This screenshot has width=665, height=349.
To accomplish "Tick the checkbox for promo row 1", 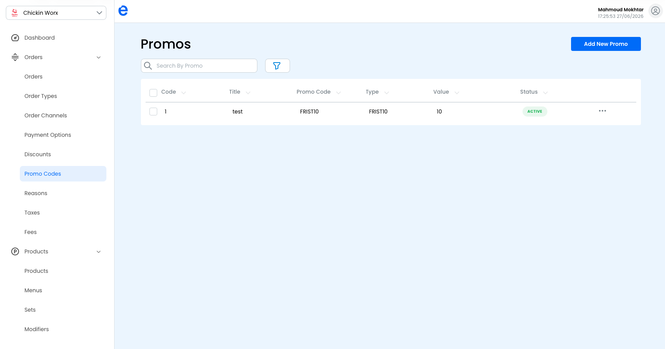I will (x=153, y=112).
